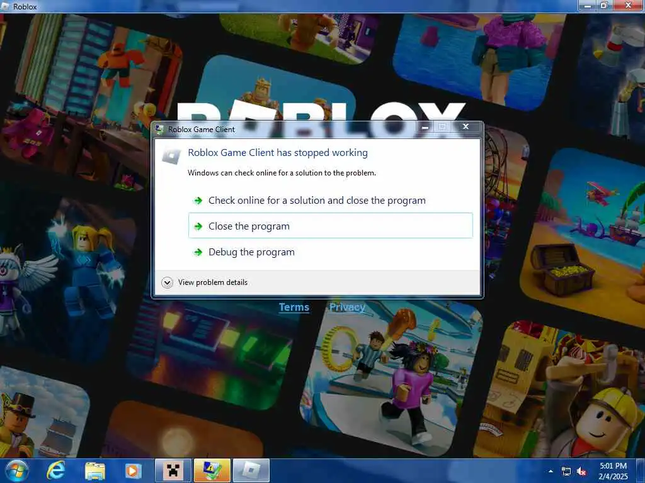645x483 pixels.
Task: Click the green arrow beside Debug the program
Action: 198,252
